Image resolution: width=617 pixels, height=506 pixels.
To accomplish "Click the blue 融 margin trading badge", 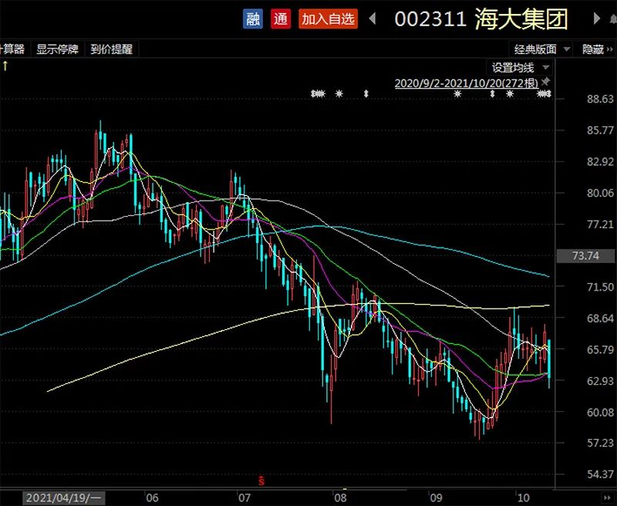I will coord(253,19).
